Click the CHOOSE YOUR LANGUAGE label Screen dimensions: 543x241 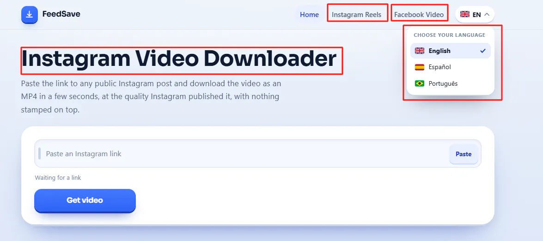pos(450,35)
